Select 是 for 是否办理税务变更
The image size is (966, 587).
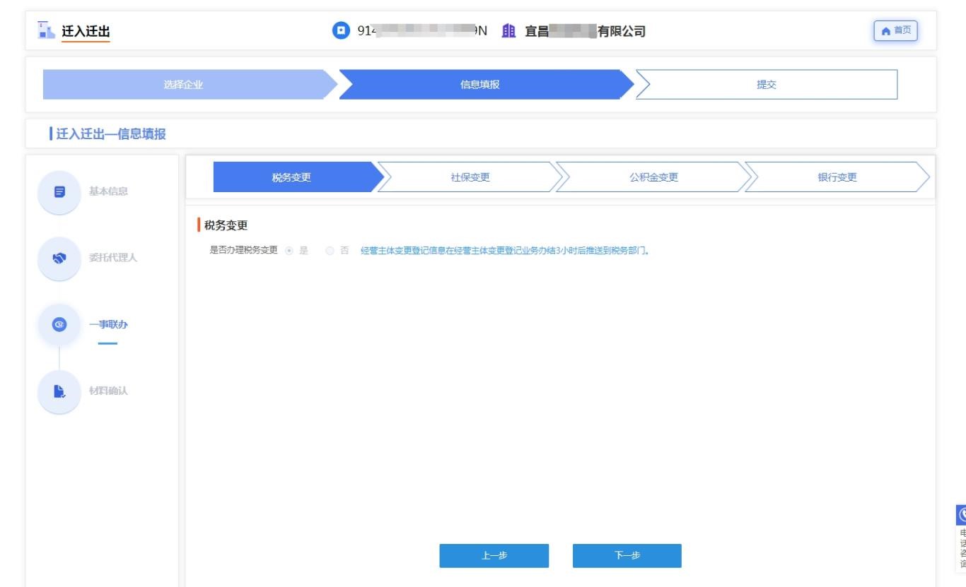[289, 251]
